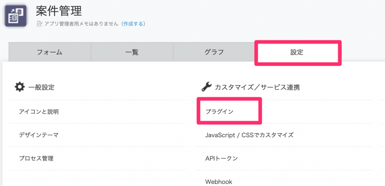385x186 pixels.
Task: Click the カスタマイズ/サービス連携 section heading
Action: [257, 87]
